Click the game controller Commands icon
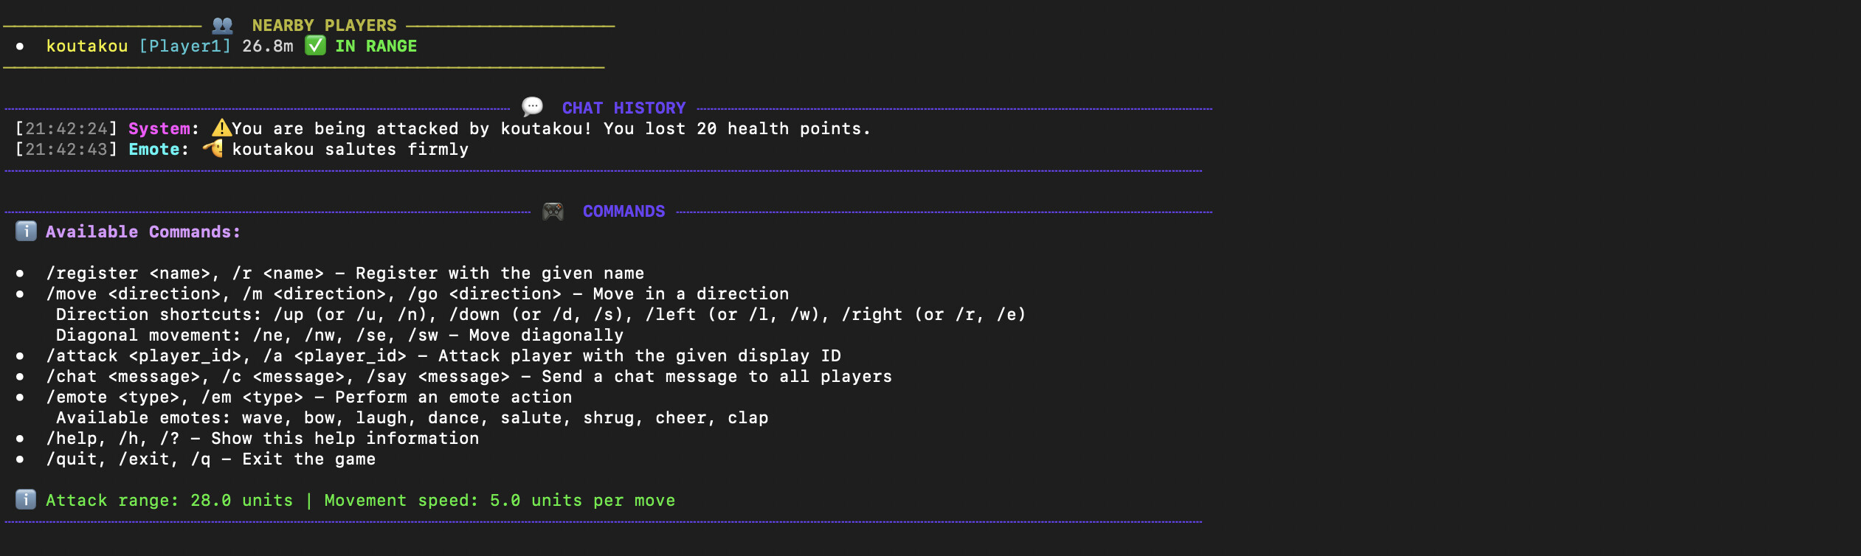Viewport: 1861px width, 556px height. [x=553, y=212]
